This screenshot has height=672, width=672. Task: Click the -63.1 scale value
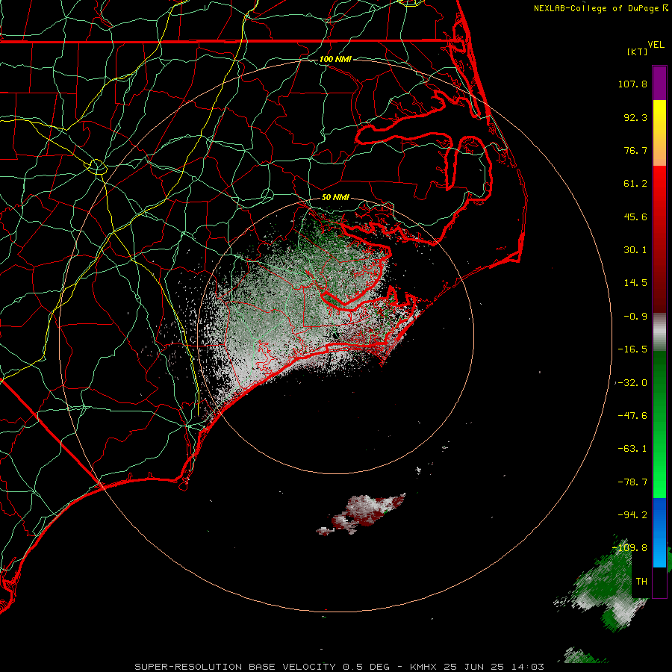(x=632, y=449)
